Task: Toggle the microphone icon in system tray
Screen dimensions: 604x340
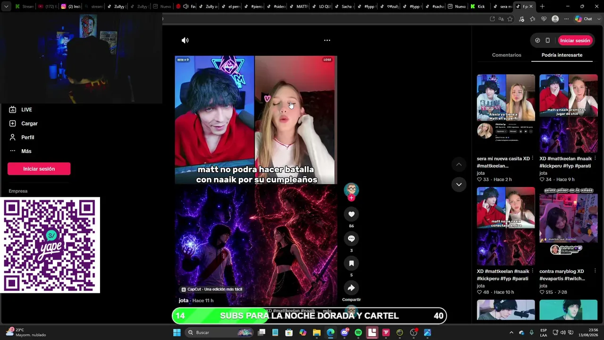Action: point(532,332)
